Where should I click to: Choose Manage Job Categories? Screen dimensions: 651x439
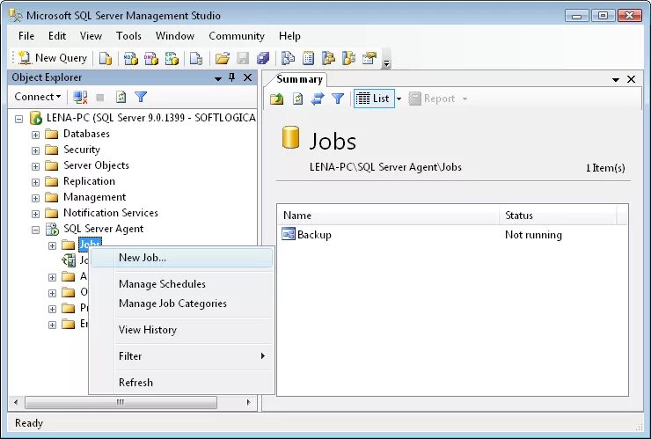[x=182, y=304]
